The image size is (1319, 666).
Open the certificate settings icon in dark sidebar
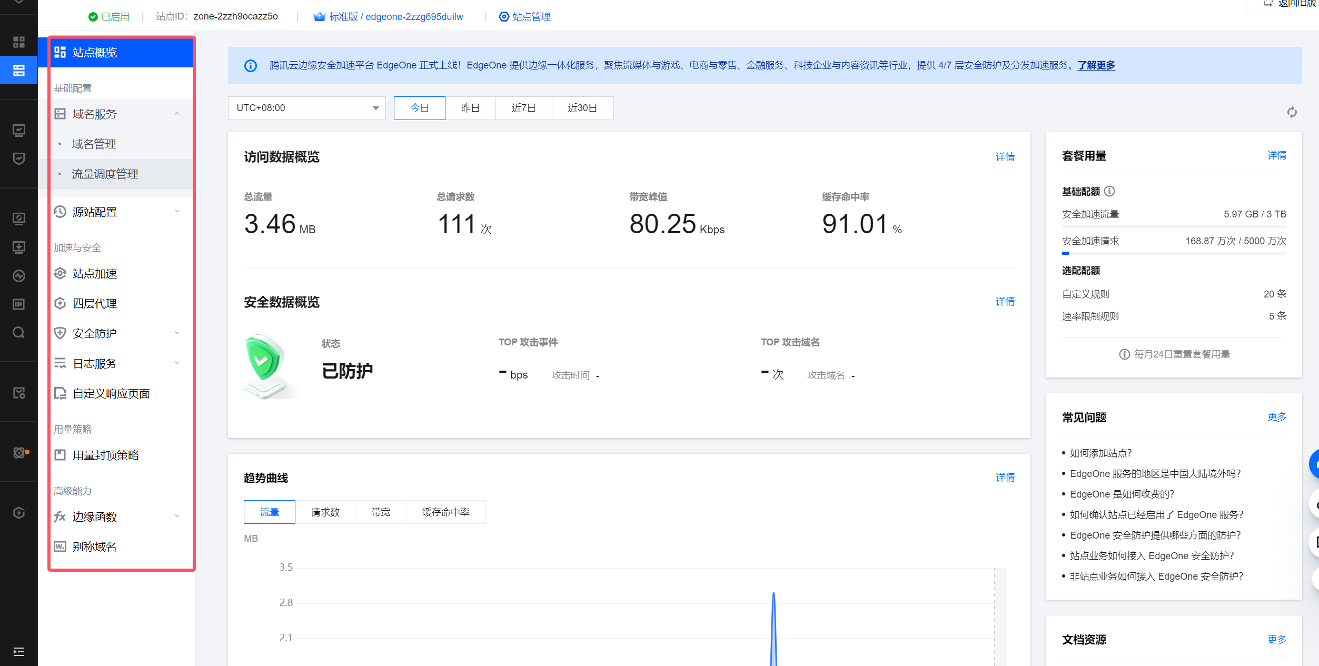coord(19,393)
